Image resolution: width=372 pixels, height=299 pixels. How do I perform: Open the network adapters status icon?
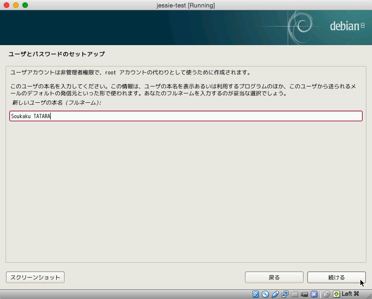[285, 294]
